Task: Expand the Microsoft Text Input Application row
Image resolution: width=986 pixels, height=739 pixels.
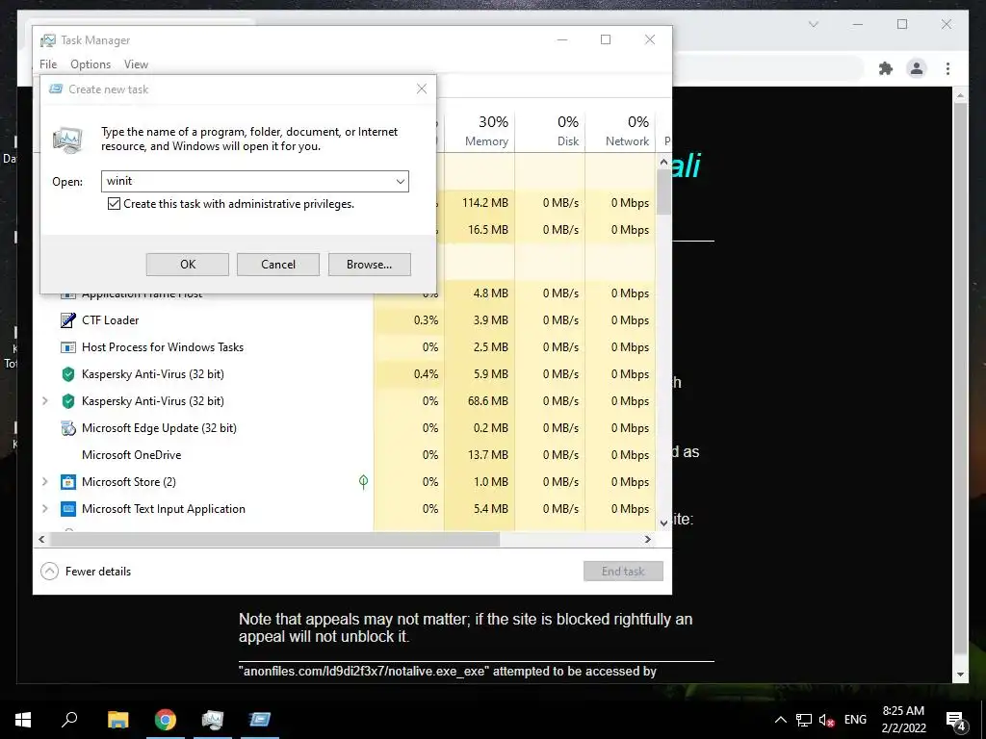Action: (x=44, y=508)
